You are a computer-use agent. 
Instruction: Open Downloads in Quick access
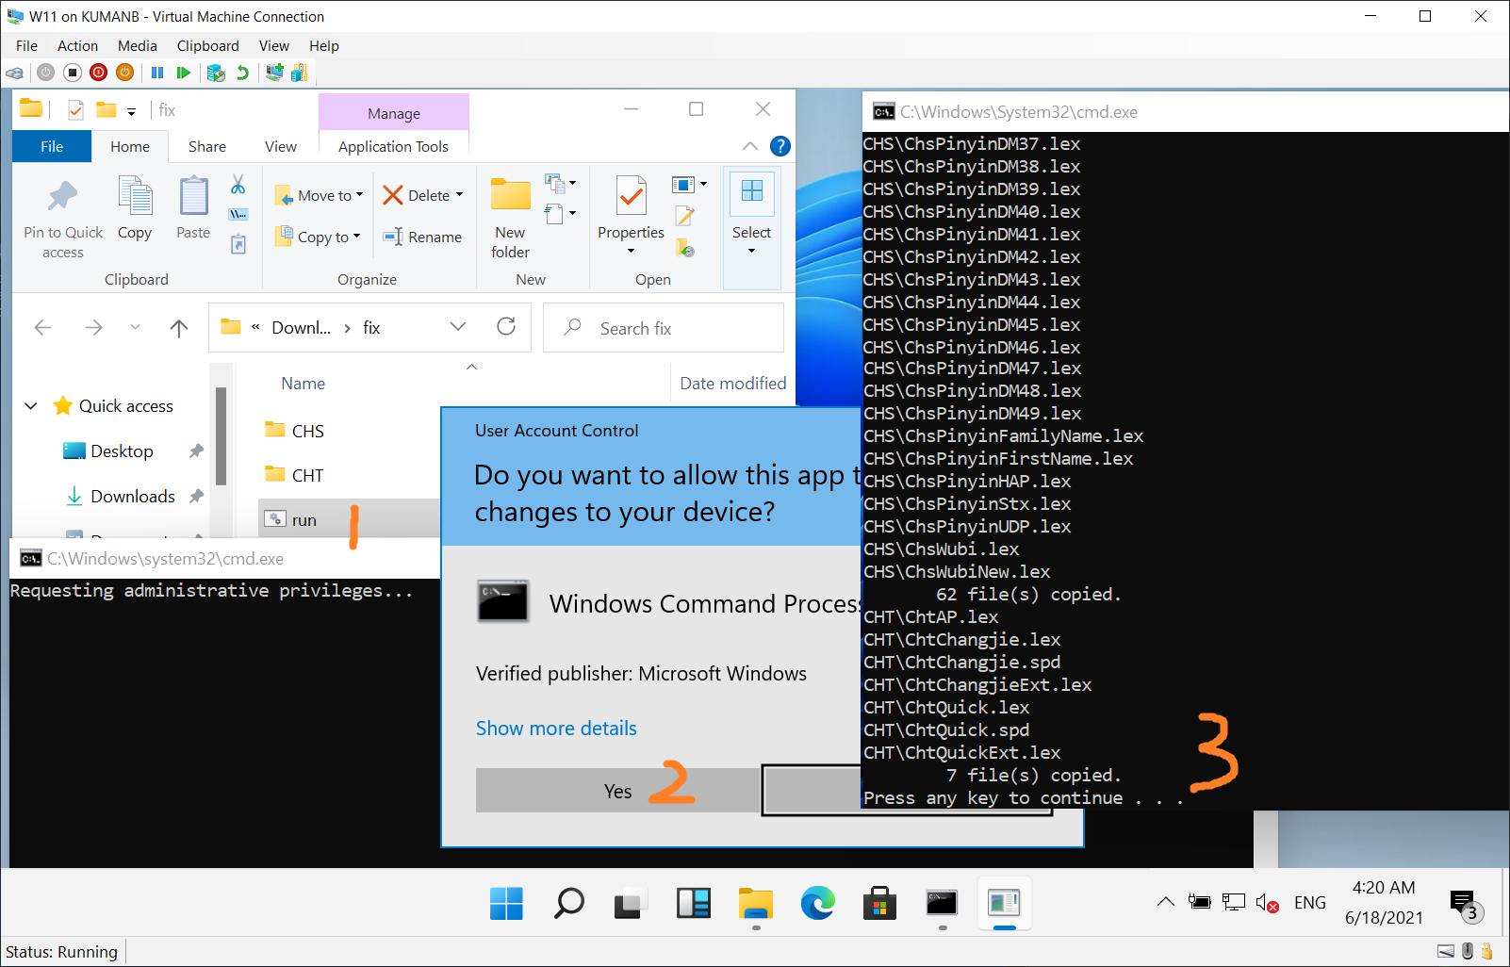(133, 497)
